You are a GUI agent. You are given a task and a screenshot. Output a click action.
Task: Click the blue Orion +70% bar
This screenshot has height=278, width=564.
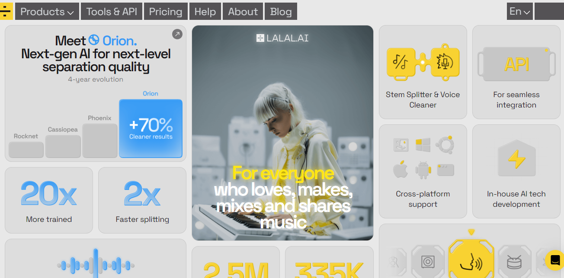(151, 129)
